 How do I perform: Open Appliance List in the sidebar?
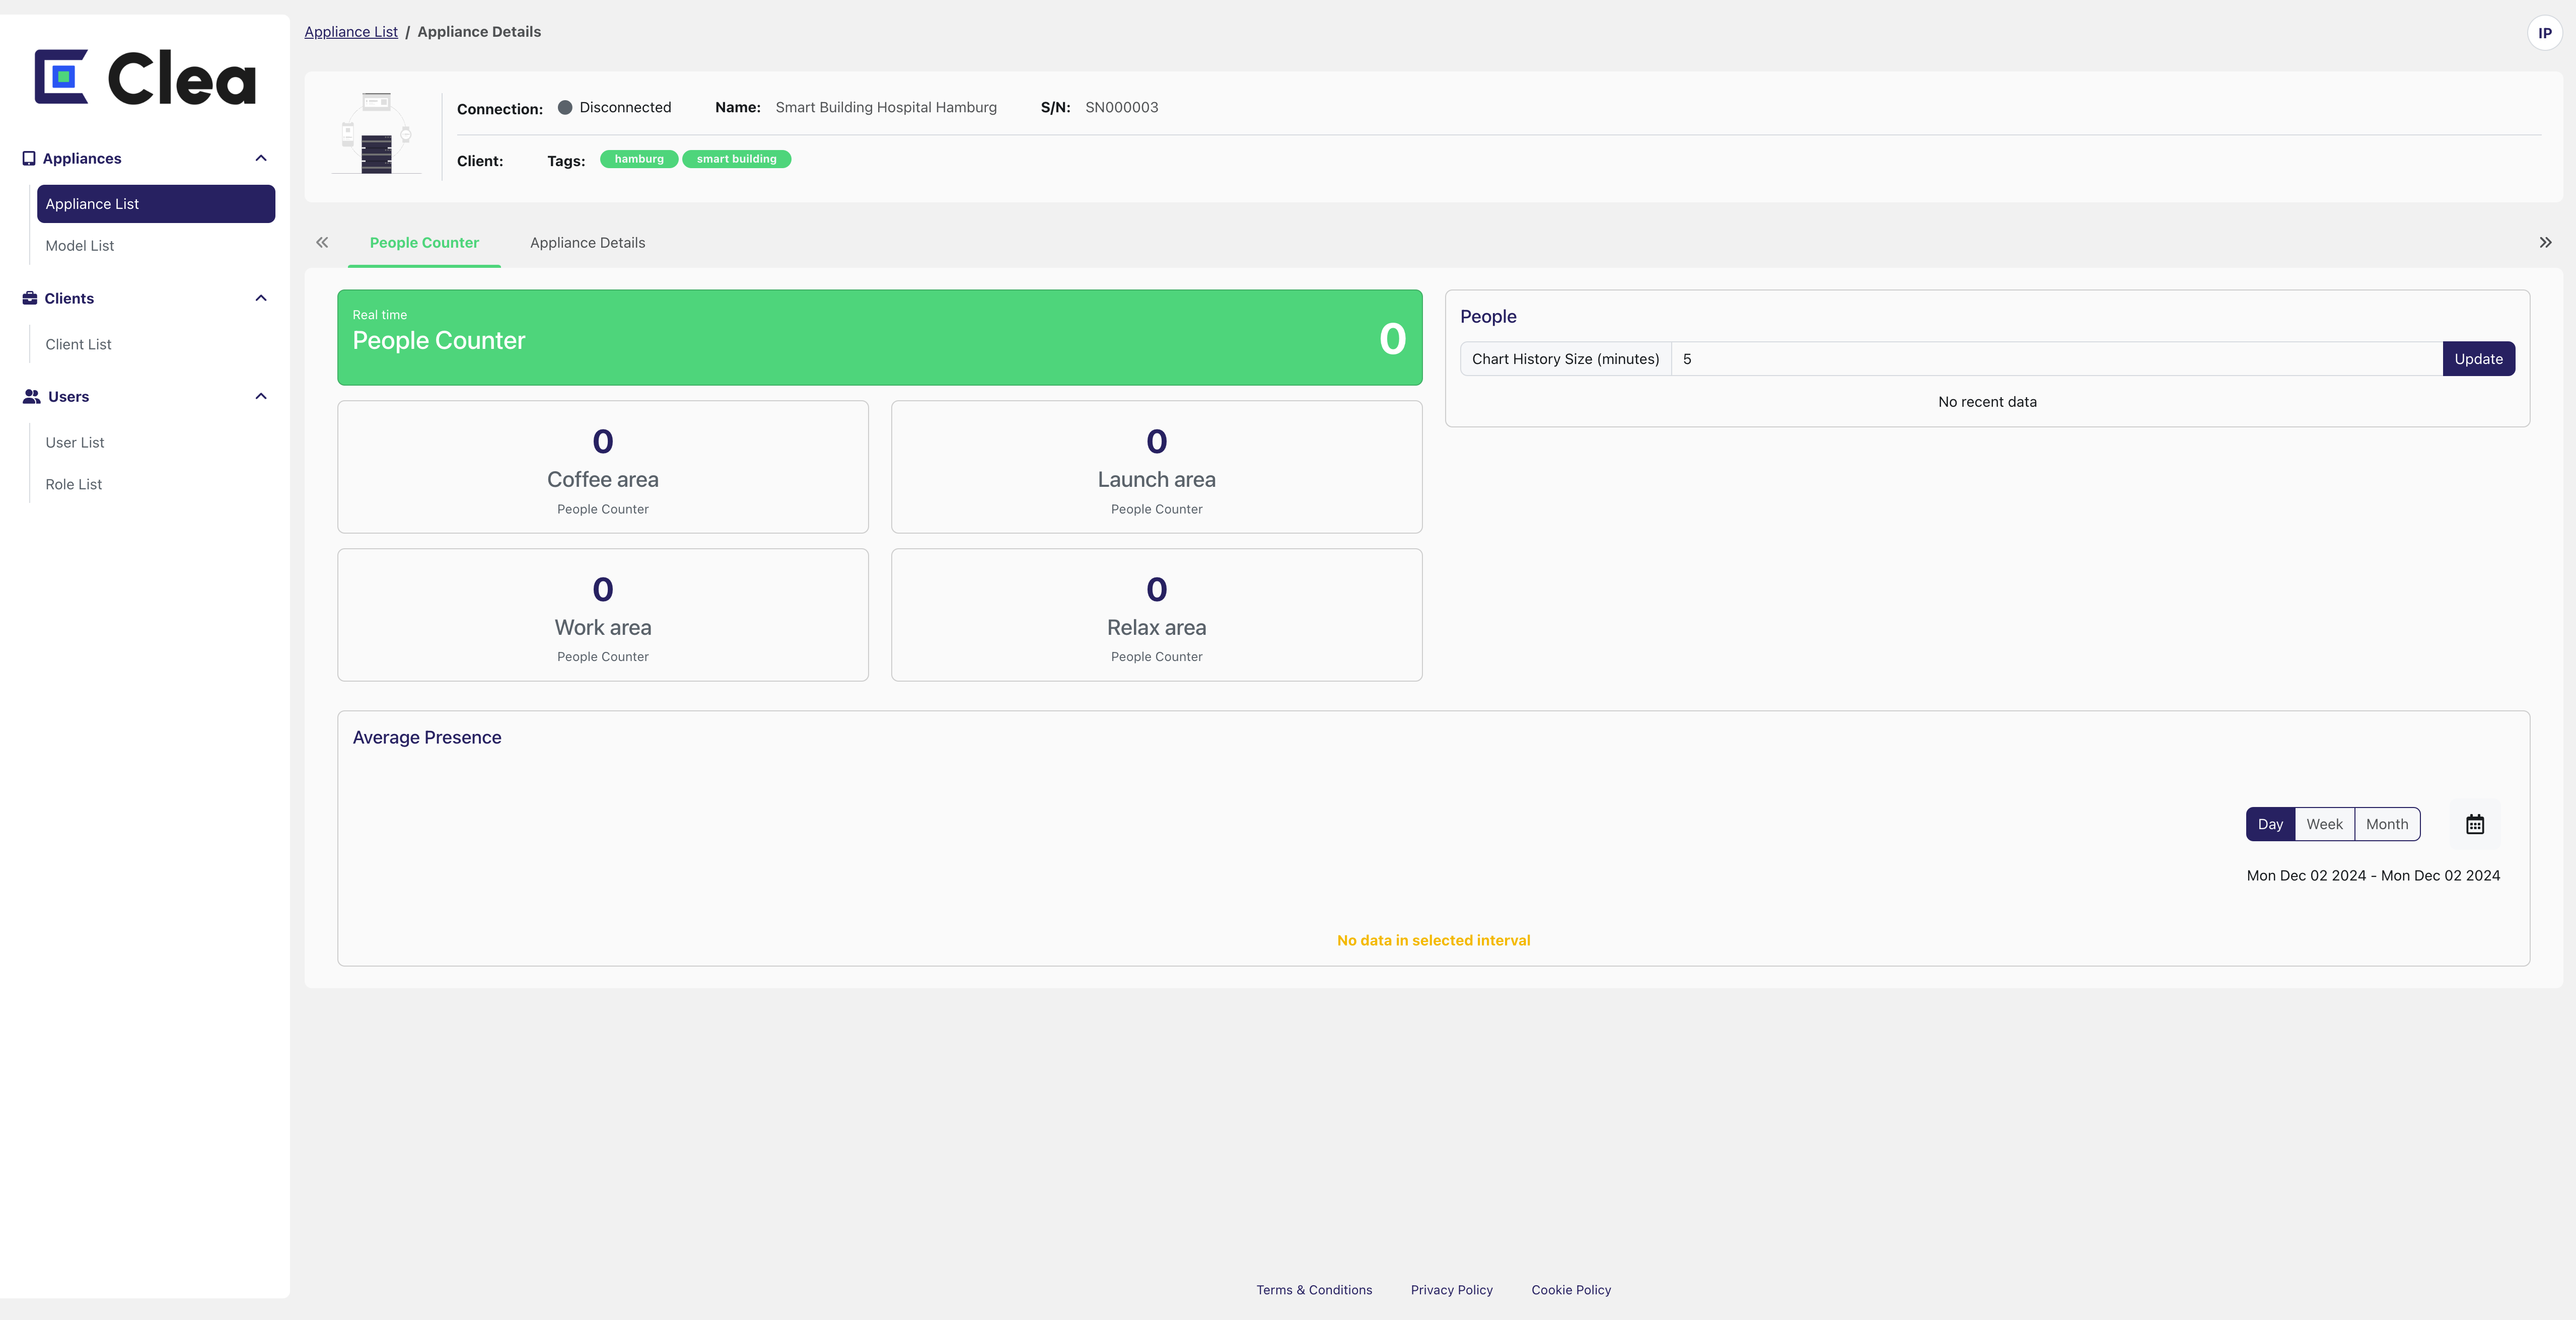click(x=156, y=204)
